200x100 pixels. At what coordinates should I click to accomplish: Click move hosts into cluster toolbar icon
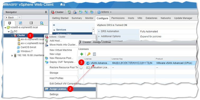click(75, 12)
